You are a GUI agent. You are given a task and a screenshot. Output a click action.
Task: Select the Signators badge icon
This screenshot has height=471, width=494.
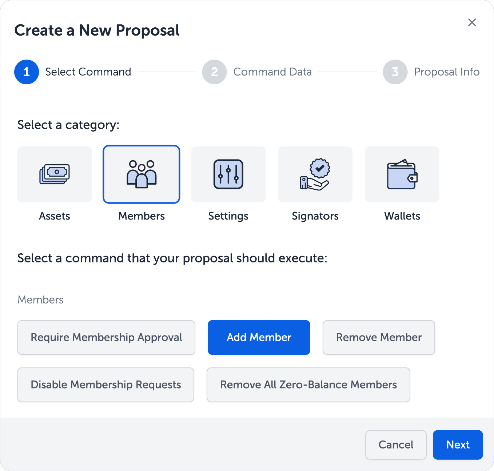[315, 174]
